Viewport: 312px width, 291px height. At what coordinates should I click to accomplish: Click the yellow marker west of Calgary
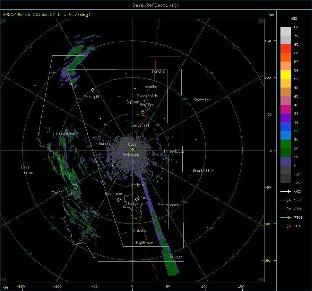(119, 200)
